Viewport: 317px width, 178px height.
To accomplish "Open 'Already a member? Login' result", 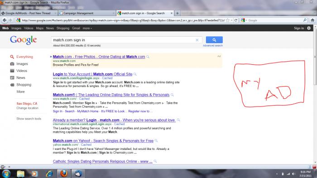I will 114,120.
